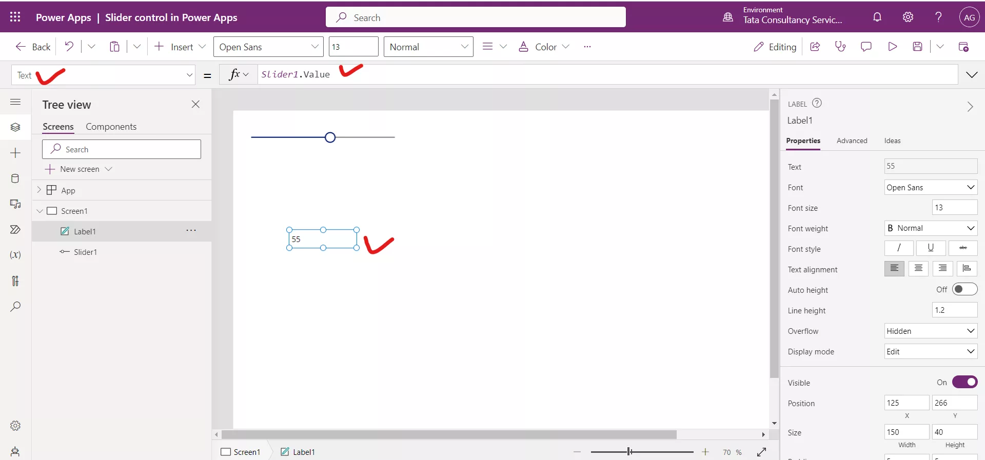Toggle the Auto height switch
985x460 pixels.
click(x=964, y=289)
